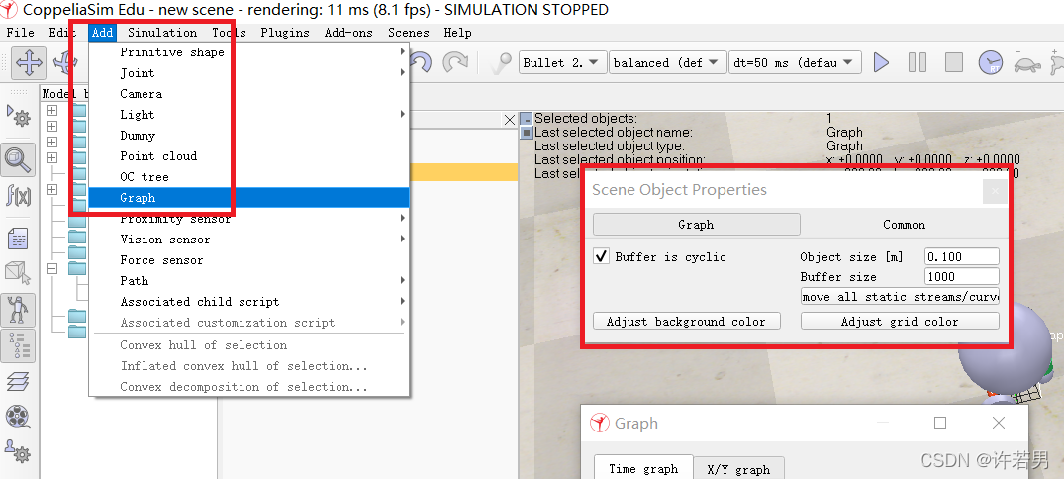This screenshot has width=1064, height=479.
Task: Toggle the scene object properties magnifier icon
Action: click(x=19, y=159)
